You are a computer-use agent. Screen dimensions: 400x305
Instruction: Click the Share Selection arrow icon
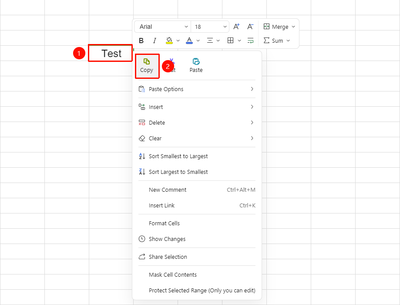pyautogui.click(x=142, y=257)
